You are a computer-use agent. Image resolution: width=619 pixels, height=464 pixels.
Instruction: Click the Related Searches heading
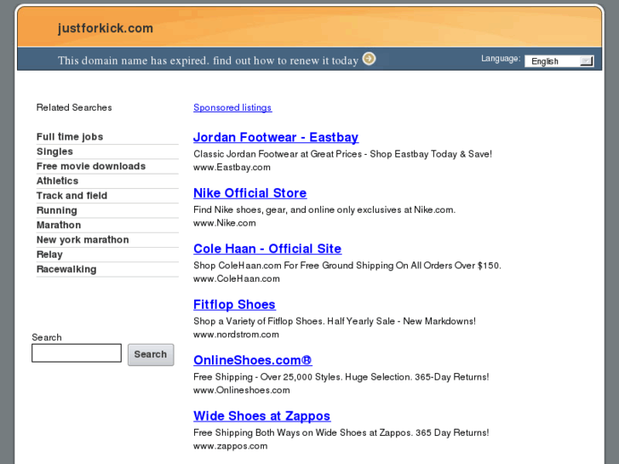pos(74,107)
